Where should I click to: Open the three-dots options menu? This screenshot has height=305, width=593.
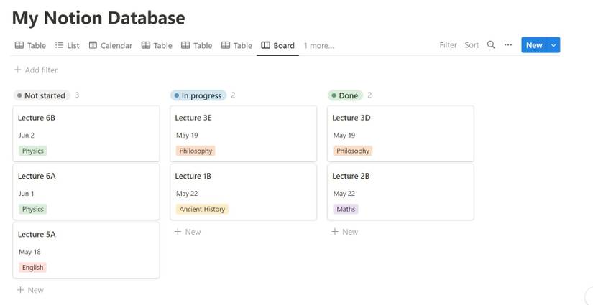(x=508, y=44)
